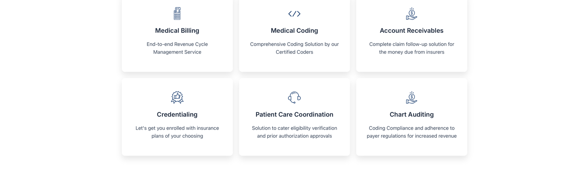Click 'Let's get you enrolled' description
This screenshot has width=585, height=171.
coord(177,132)
